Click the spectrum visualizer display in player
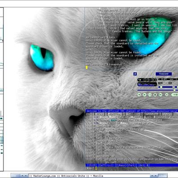The width and height of the screenshot is (178, 178). (x=147, y=84)
